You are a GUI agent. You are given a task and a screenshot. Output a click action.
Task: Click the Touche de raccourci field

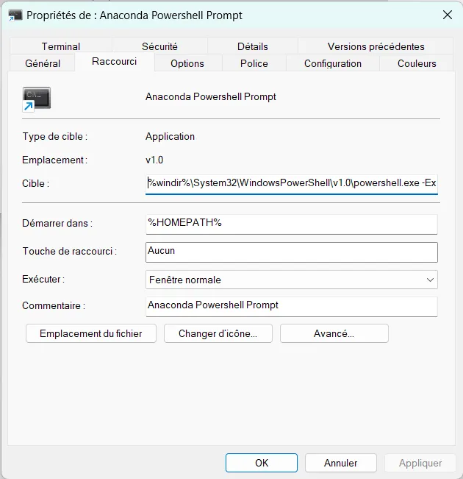[x=292, y=252]
